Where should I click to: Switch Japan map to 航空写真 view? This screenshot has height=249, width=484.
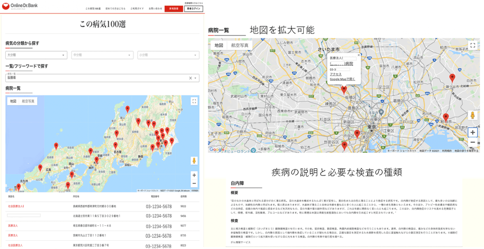pos(28,101)
